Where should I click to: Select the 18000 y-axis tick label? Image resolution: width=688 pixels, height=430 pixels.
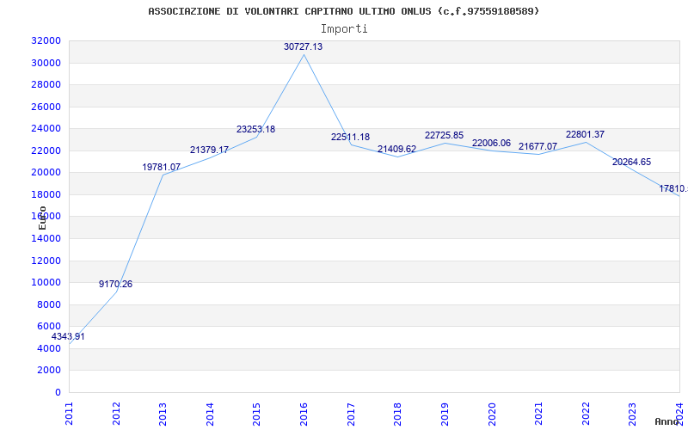[46, 194]
